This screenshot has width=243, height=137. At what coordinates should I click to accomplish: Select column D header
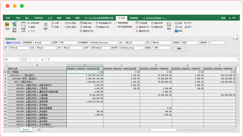(x=156, y=65)
